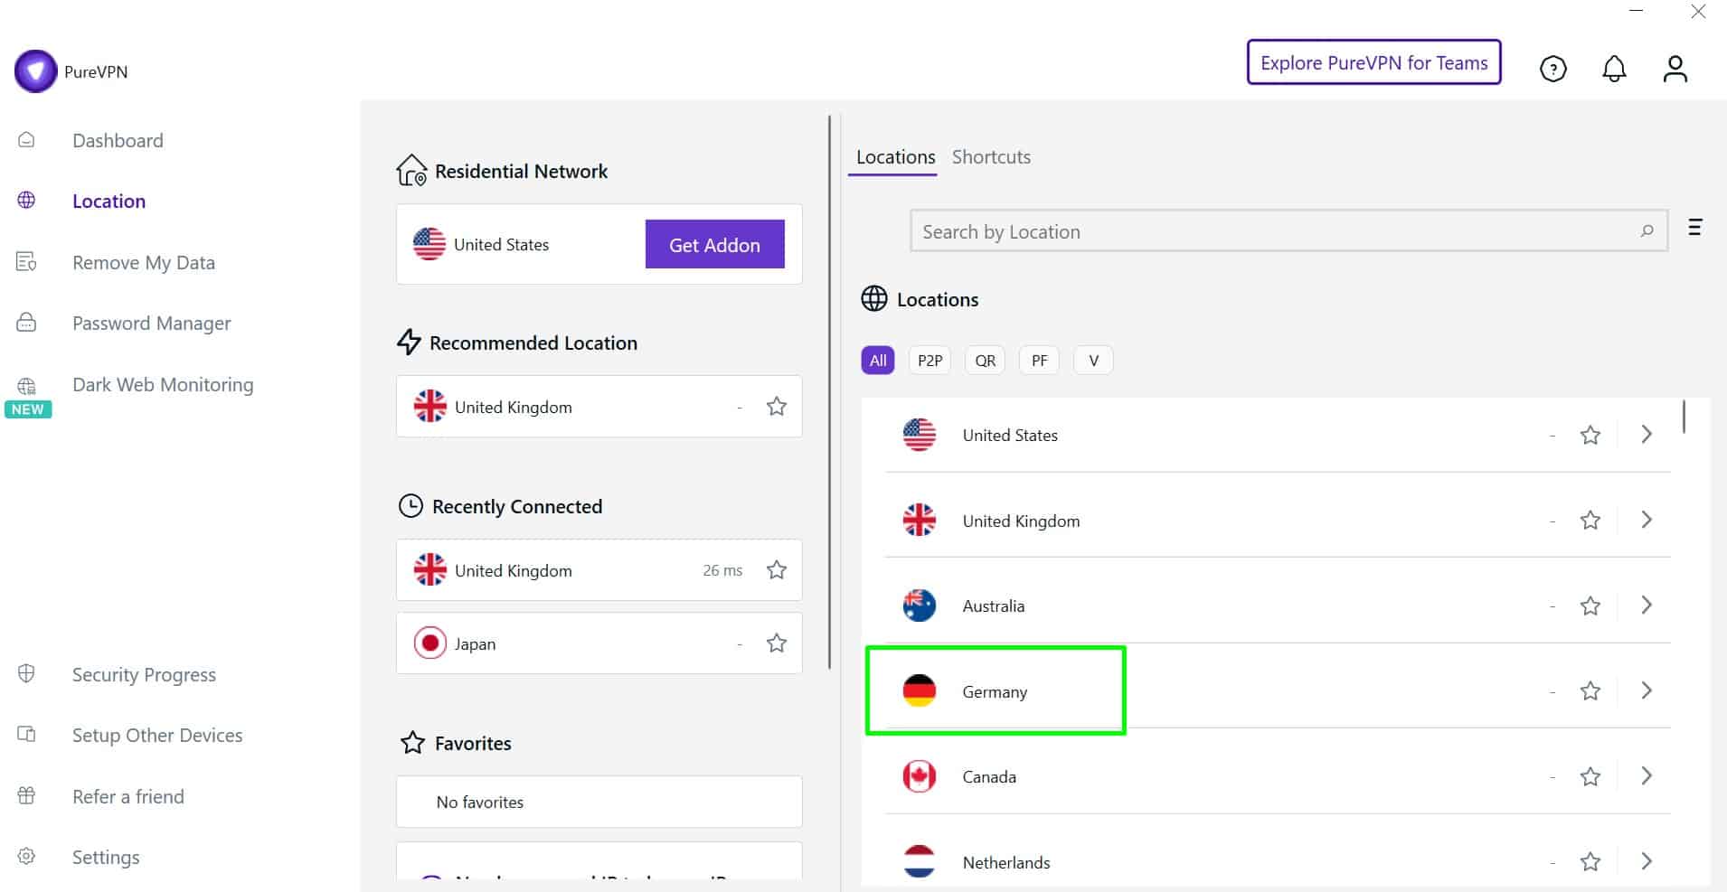This screenshot has width=1727, height=892.
Task: Star Germany in the Locations list
Action: point(1590,691)
